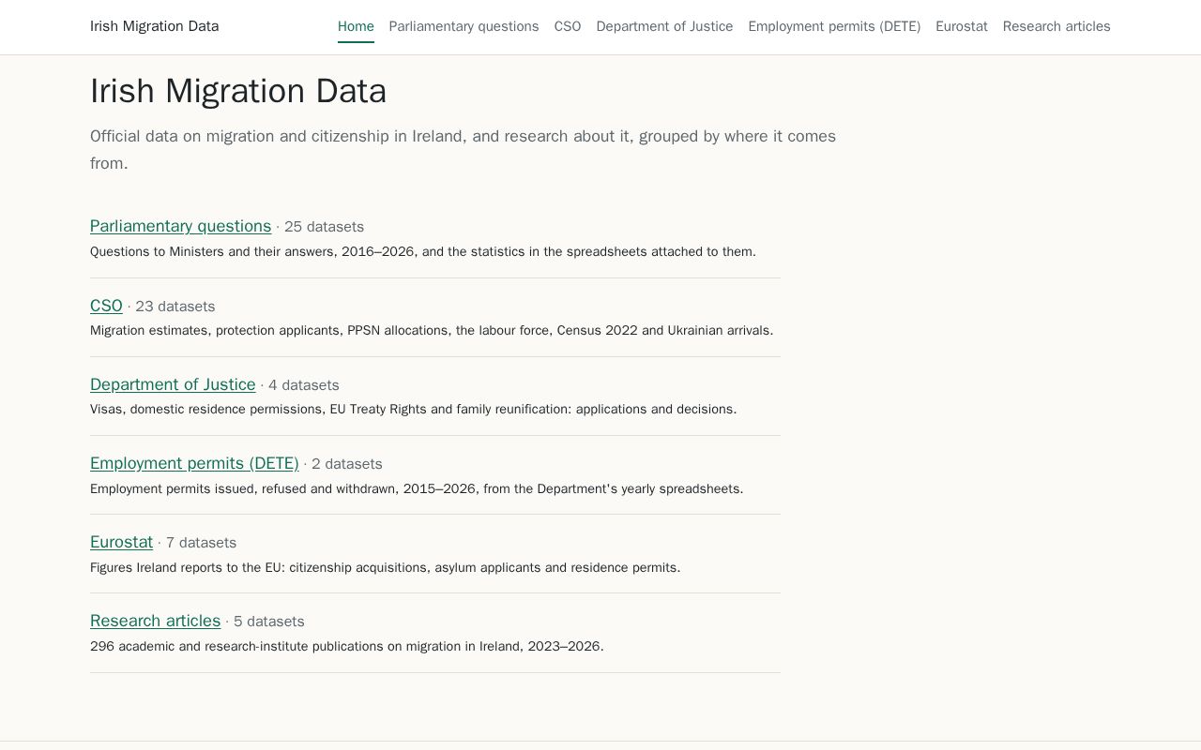
Task: Click the '7 datasets' count text
Action: [201, 543]
